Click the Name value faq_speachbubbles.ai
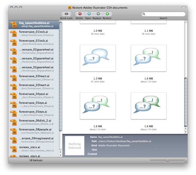 tap(110, 137)
